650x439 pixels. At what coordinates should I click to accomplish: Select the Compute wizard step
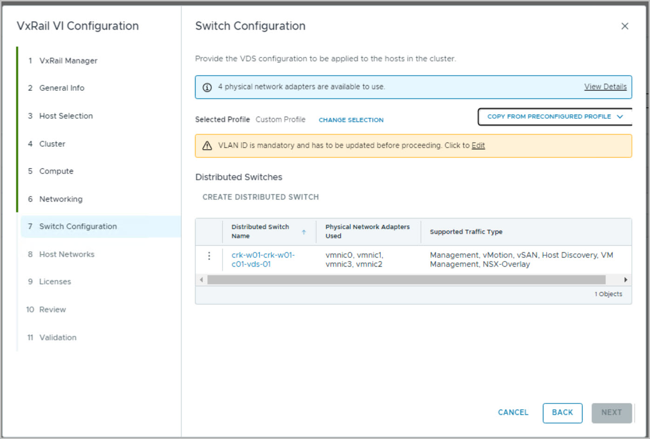(x=56, y=171)
